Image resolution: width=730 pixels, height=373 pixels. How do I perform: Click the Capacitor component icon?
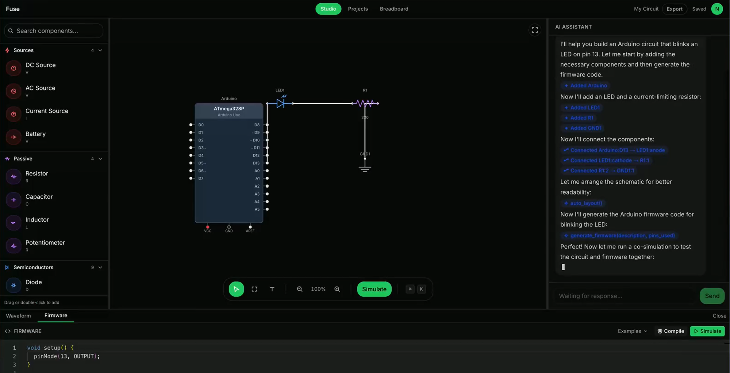pos(13,200)
